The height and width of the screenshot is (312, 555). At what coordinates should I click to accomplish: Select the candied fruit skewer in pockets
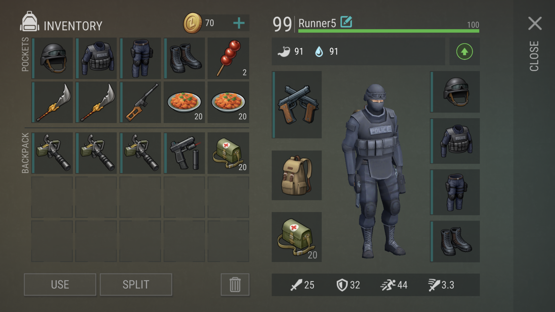tap(228, 58)
